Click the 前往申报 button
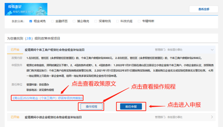 [131, 107]
